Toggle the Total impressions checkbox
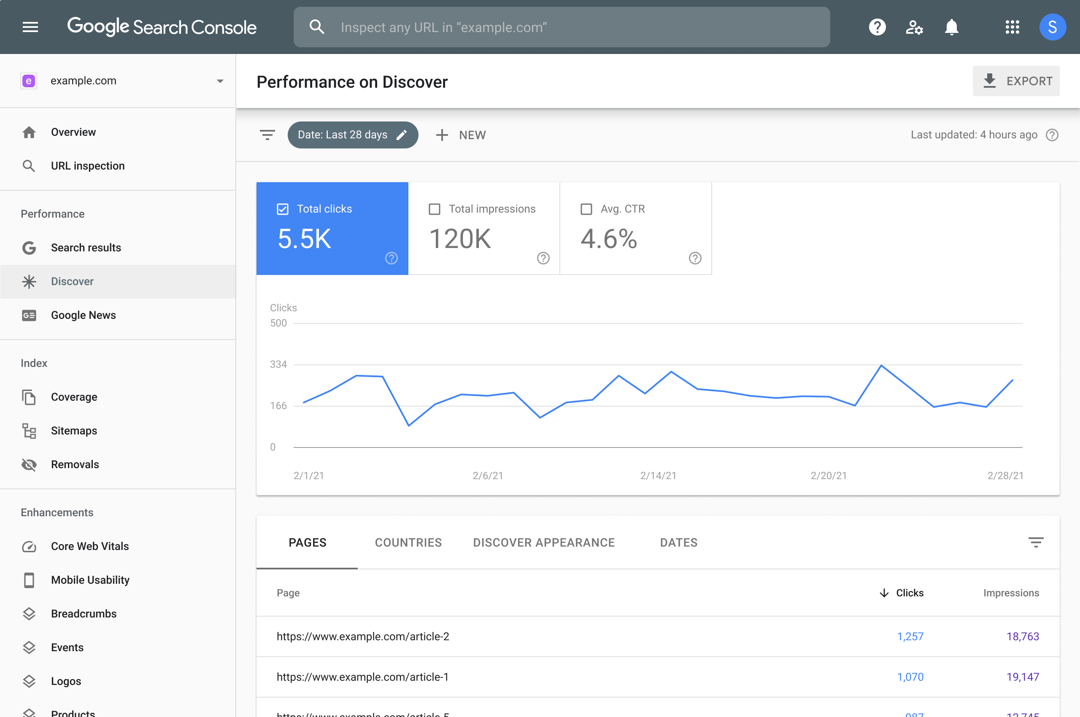Screen dimensions: 1080x717 click(435, 209)
